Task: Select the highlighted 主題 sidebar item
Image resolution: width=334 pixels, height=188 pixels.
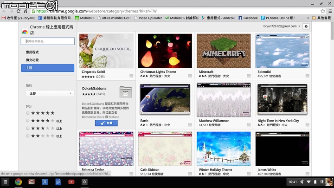Action: click(x=47, y=68)
